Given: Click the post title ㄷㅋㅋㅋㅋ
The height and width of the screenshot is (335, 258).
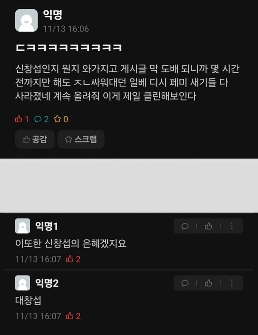Looking at the screenshot, I should [x=69, y=48].
